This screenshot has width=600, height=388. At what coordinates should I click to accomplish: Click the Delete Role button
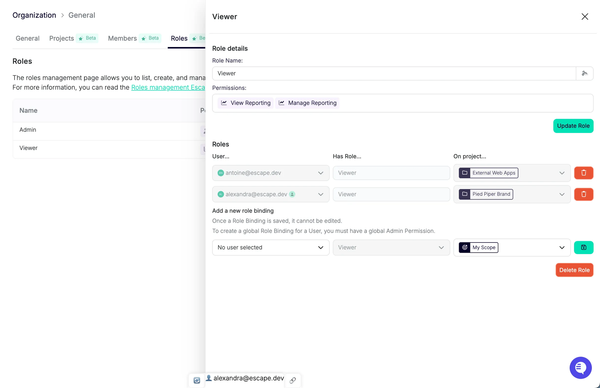[x=574, y=270]
